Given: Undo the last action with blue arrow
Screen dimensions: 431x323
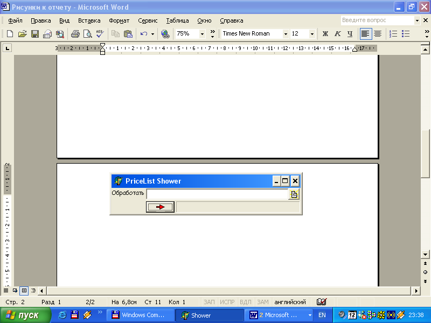Looking at the screenshot, I should click(x=144, y=34).
